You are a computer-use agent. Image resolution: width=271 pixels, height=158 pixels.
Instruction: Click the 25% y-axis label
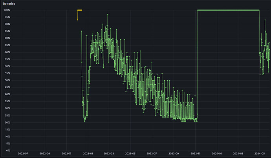(7, 115)
